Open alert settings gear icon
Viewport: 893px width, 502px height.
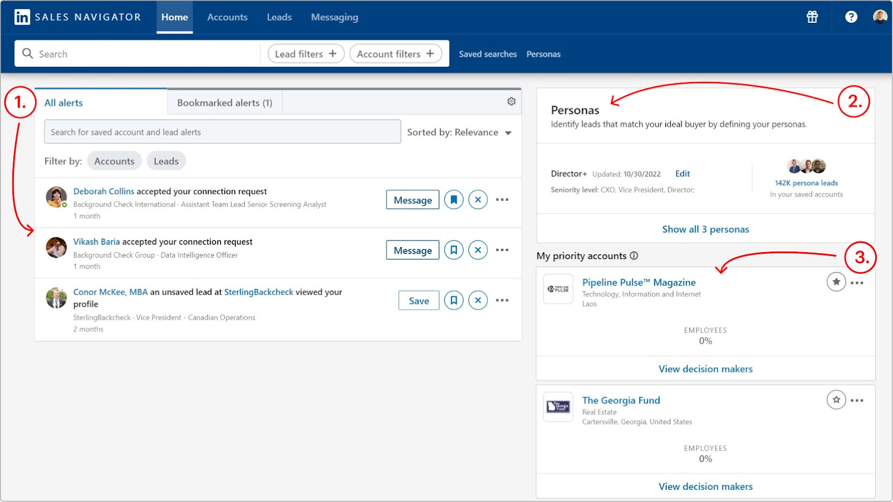(511, 102)
